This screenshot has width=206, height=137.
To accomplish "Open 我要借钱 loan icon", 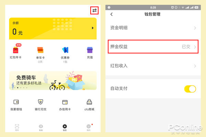I will pyautogui.click(x=16, y=102).
